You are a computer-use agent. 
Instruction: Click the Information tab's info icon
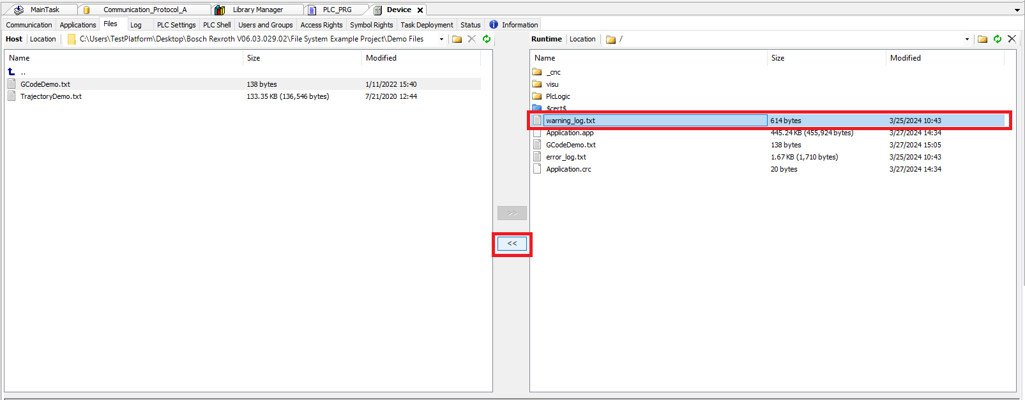pos(494,25)
